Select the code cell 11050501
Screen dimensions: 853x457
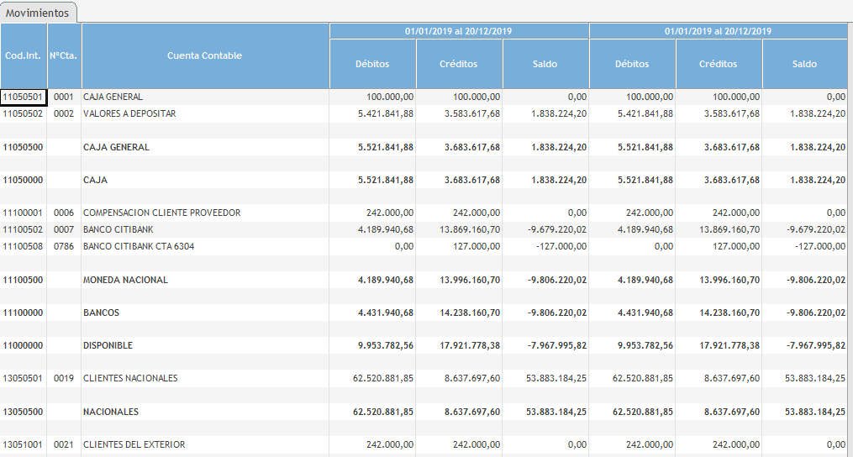click(x=24, y=97)
